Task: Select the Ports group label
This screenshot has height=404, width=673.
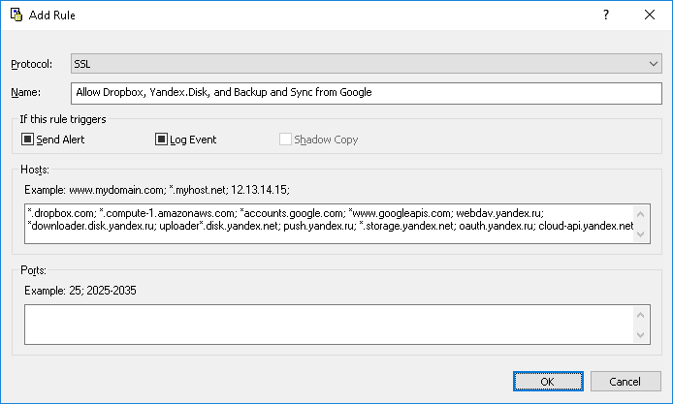Action: [x=33, y=270]
